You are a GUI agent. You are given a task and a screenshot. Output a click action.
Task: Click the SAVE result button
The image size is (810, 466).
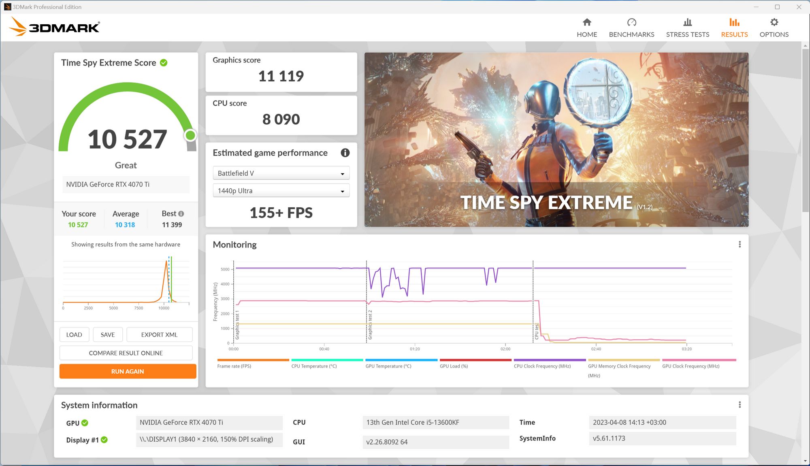[107, 335]
